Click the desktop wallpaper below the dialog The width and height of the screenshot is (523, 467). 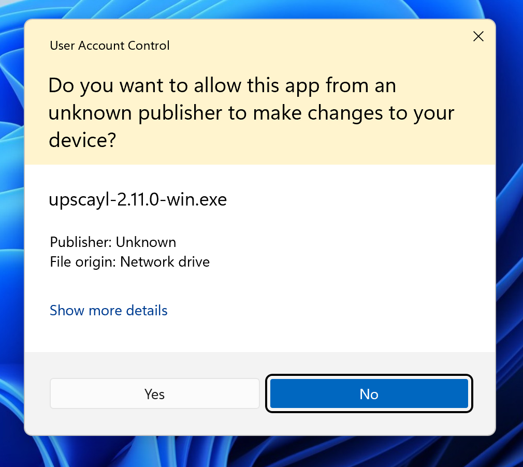tap(259, 451)
